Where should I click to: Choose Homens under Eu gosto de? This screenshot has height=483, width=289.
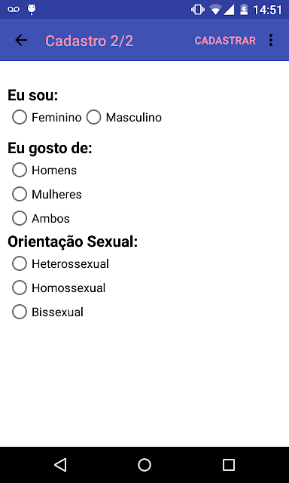pyautogui.click(x=44, y=170)
